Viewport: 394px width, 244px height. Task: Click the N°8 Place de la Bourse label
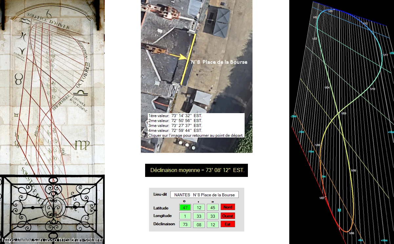[x=219, y=62]
